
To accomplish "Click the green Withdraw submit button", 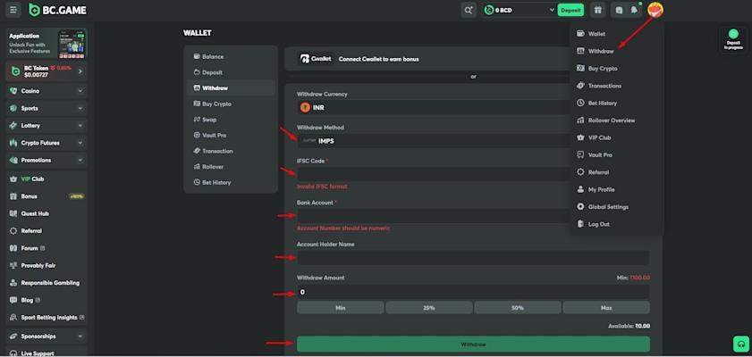I will pyautogui.click(x=473, y=345).
